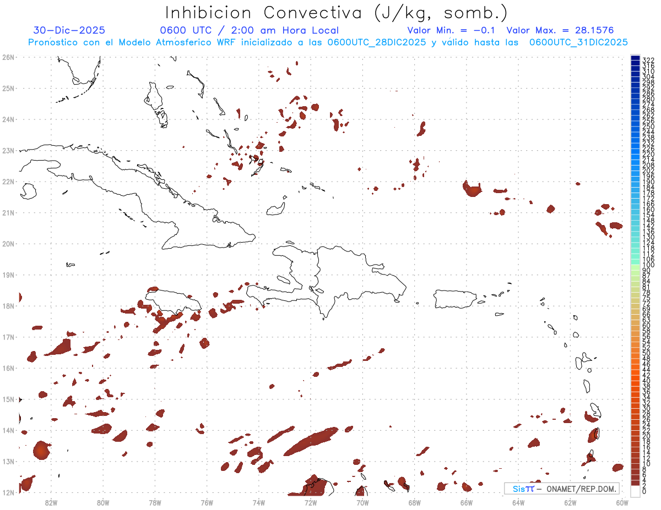Select the legend value "0" at colorbar bottom
The image size is (661, 510).
pyautogui.click(x=644, y=491)
